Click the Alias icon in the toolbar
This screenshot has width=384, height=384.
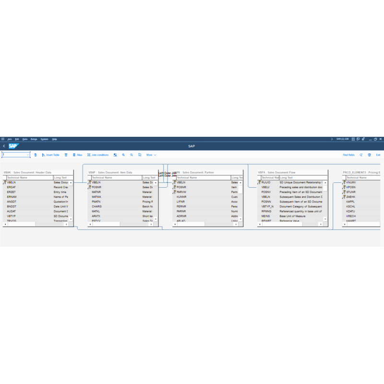click(x=74, y=155)
